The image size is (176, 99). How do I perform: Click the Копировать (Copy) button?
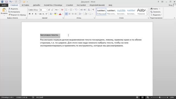(x=14, y=12)
